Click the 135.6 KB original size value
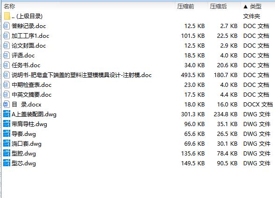This screenshot has height=198, width=275. pyautogui.click(x=193, y=154)
